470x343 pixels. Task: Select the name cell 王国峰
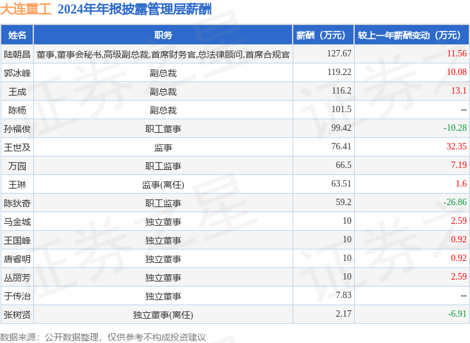[17, 240]
